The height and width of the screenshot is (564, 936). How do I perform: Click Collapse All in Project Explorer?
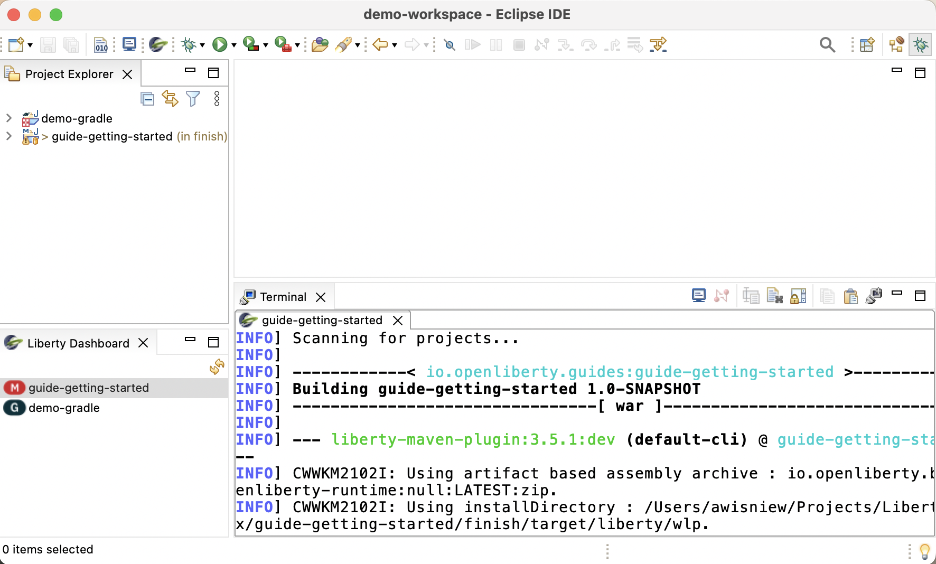coord(147,99)
